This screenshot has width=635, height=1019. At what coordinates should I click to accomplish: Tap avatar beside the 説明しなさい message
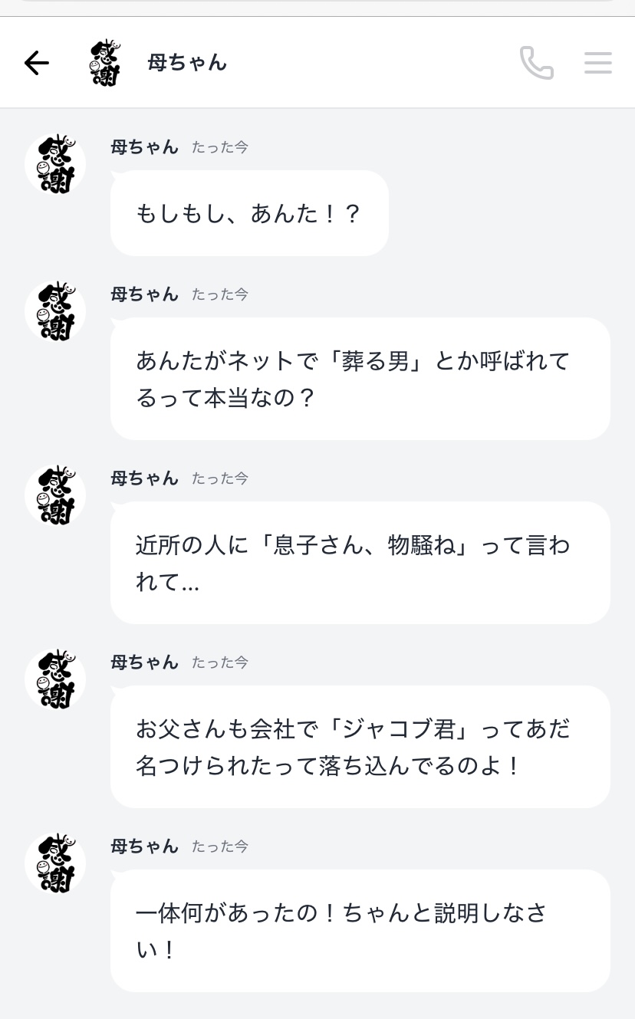pyautogui.click(x=55, y=863)
